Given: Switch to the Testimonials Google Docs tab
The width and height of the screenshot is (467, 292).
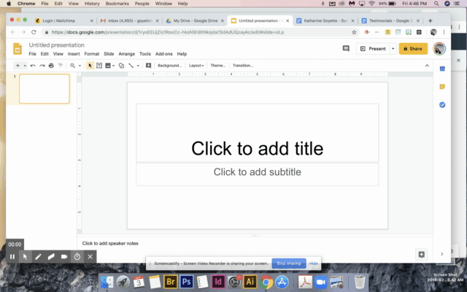Looking at the screenshot, I should coord(390,20).
